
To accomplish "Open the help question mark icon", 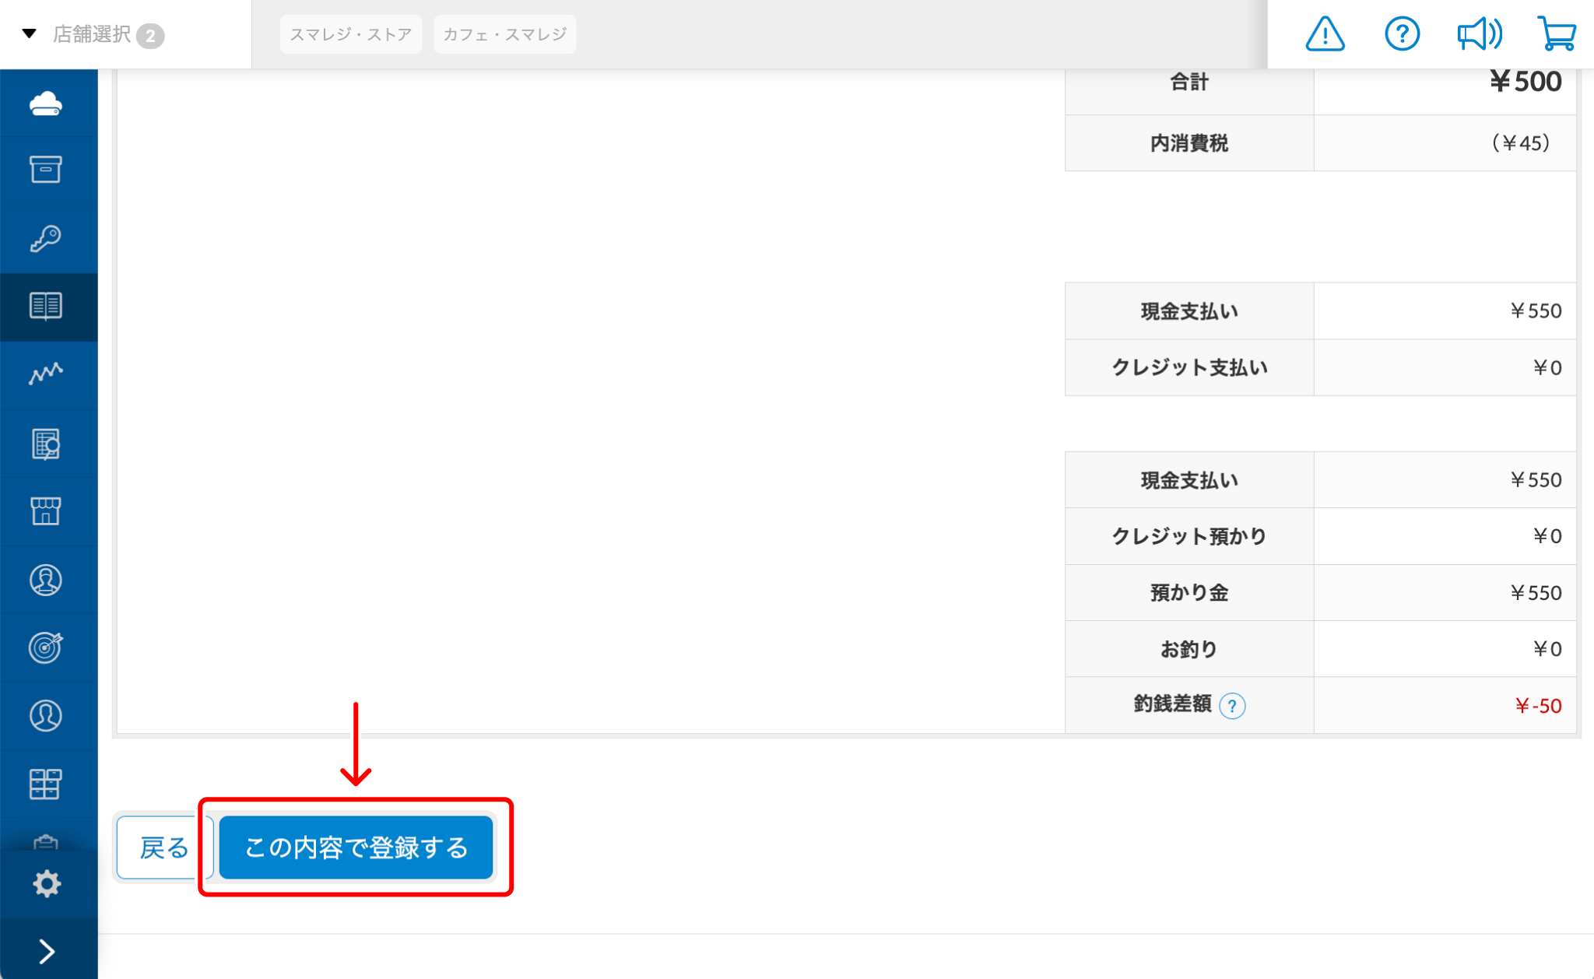I will pos(1402,34).
